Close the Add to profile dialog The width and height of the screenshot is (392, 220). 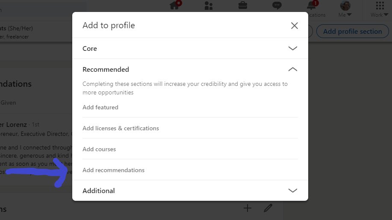294,26
